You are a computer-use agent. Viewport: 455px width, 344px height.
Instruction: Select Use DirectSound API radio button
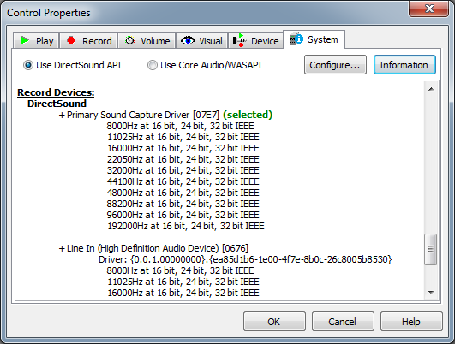coord(28,65)
